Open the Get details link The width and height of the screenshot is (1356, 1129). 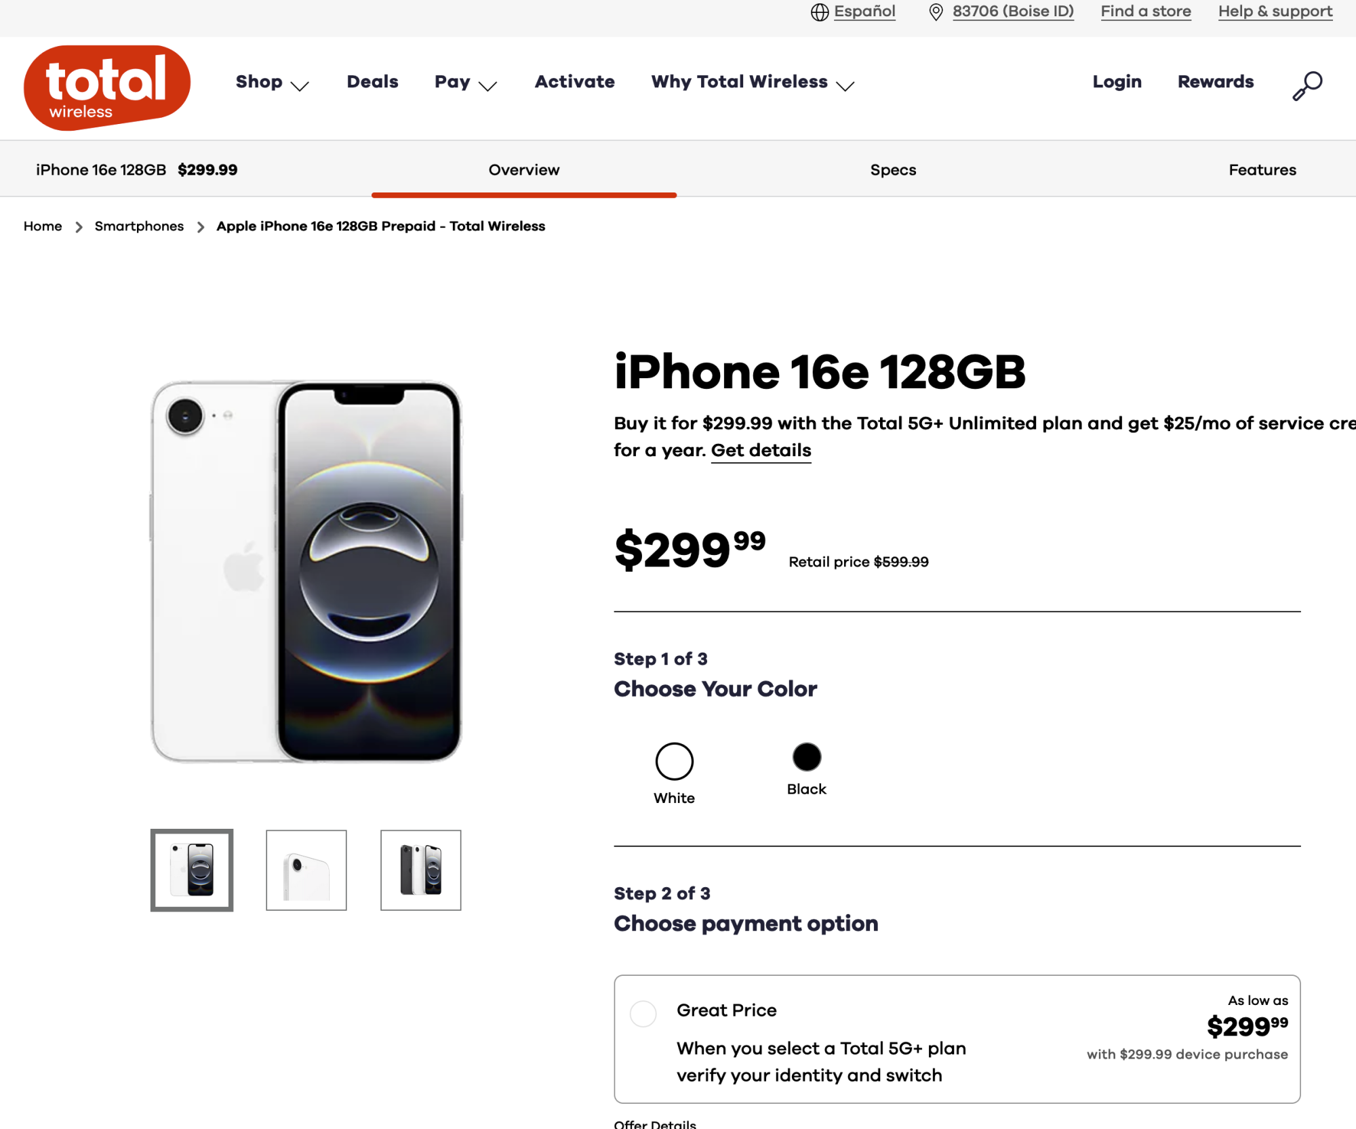click(x=760, y=450)
